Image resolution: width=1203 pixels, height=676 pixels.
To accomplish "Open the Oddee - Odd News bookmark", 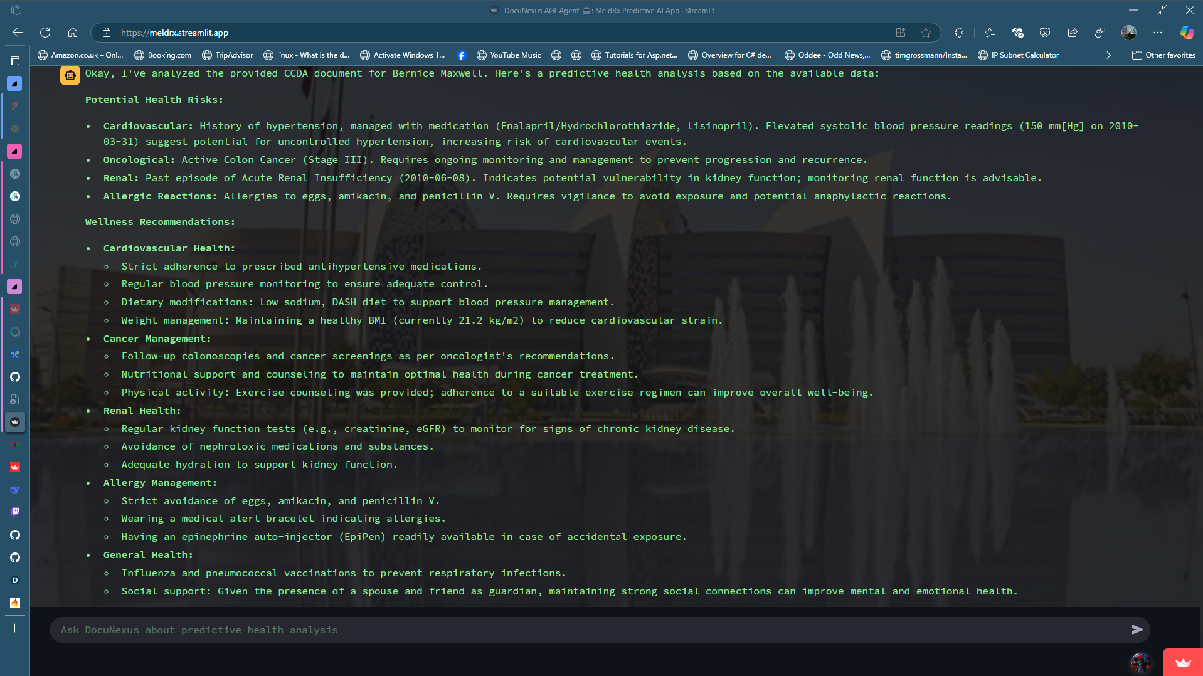I will click(827, 55).
